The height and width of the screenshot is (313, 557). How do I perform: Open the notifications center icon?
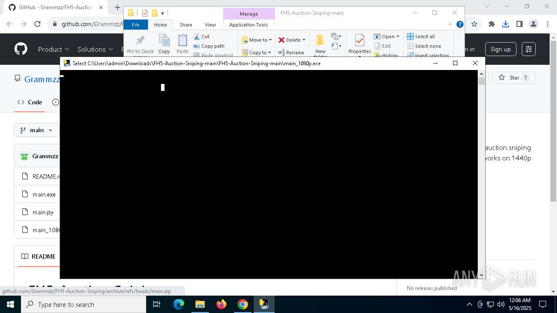click(x=543, y=304)
